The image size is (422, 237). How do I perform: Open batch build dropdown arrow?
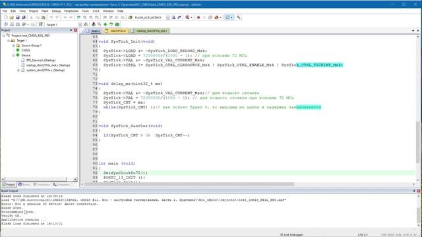coord(28,24)
